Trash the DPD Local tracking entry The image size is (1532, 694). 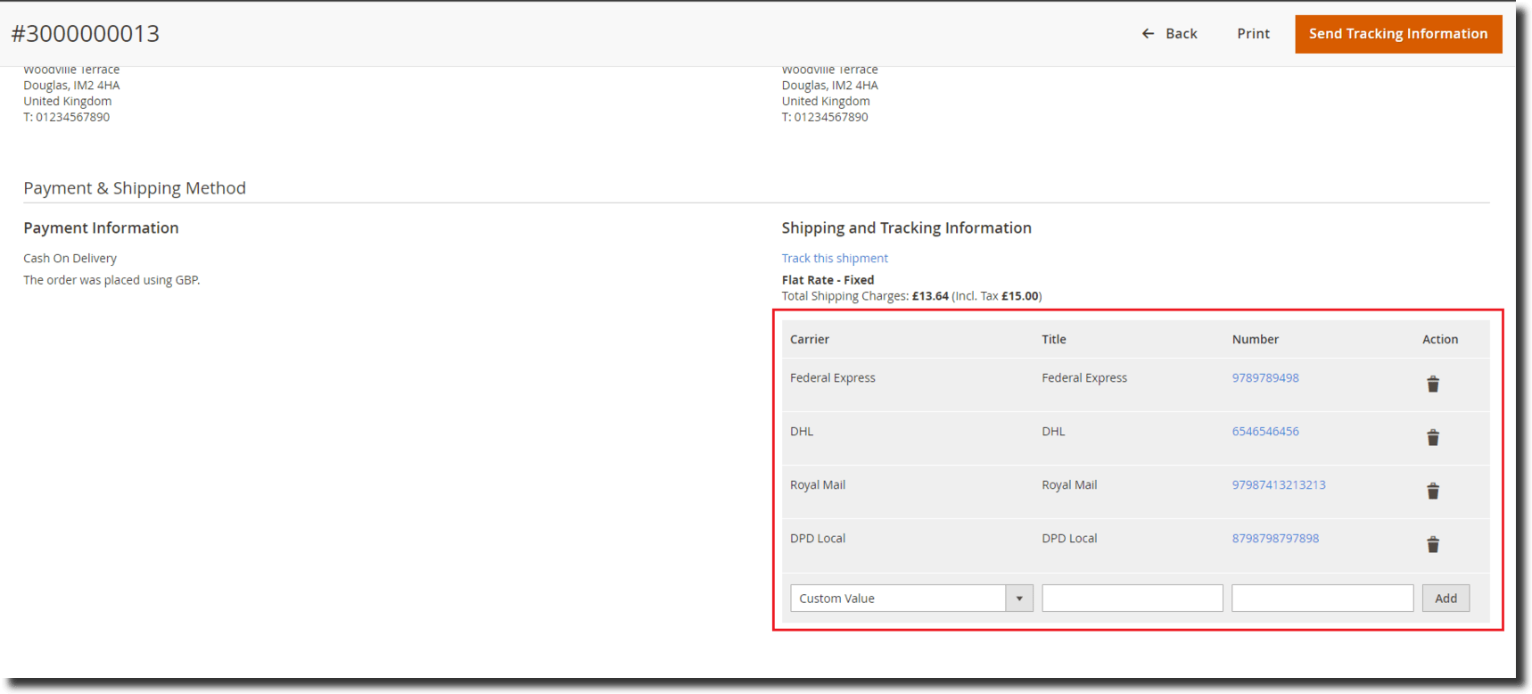click(x=1432, y=545)
